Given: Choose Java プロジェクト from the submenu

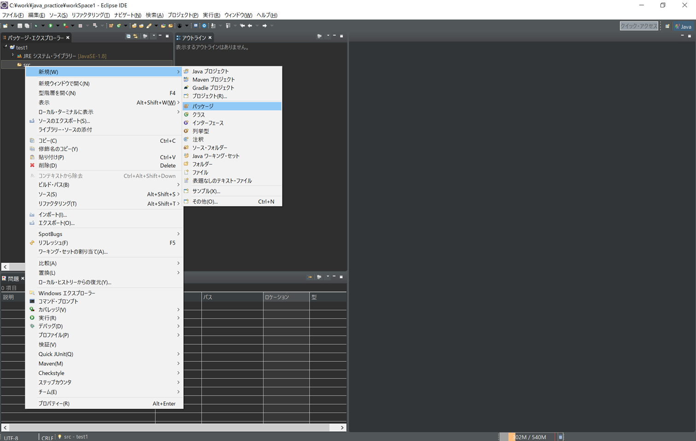Looking at the screenshot, I should [232, 71].
